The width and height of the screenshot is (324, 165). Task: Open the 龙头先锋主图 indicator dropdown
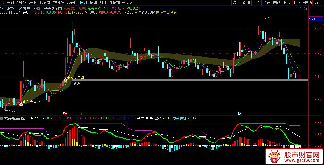[38, 9]
